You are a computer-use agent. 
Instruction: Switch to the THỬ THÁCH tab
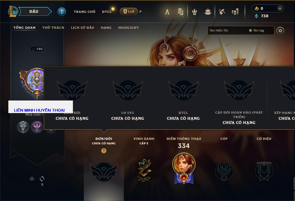(53, 28)
